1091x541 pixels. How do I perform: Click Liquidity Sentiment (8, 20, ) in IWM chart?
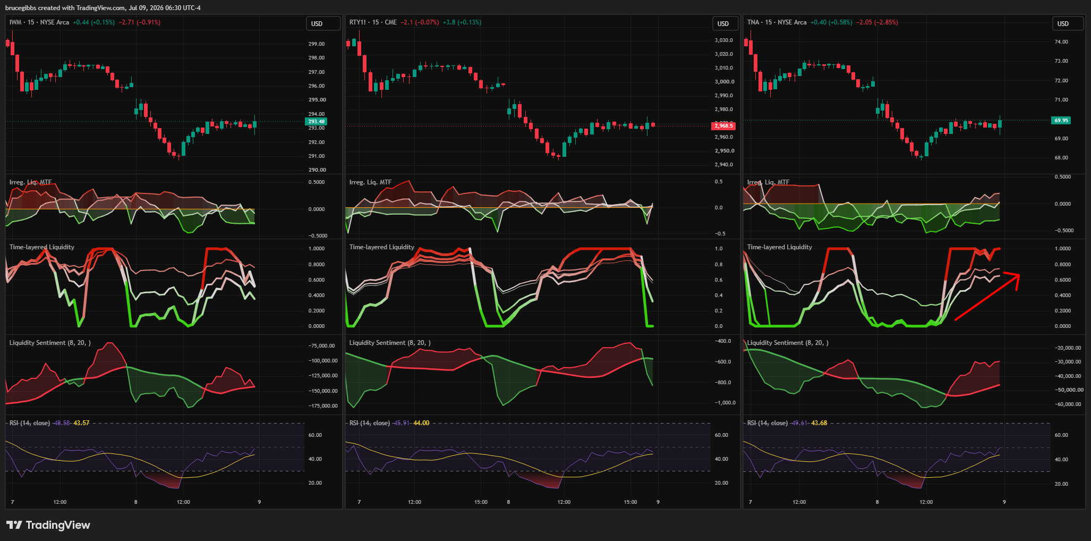pyautogui.click(x=50, y=343)
